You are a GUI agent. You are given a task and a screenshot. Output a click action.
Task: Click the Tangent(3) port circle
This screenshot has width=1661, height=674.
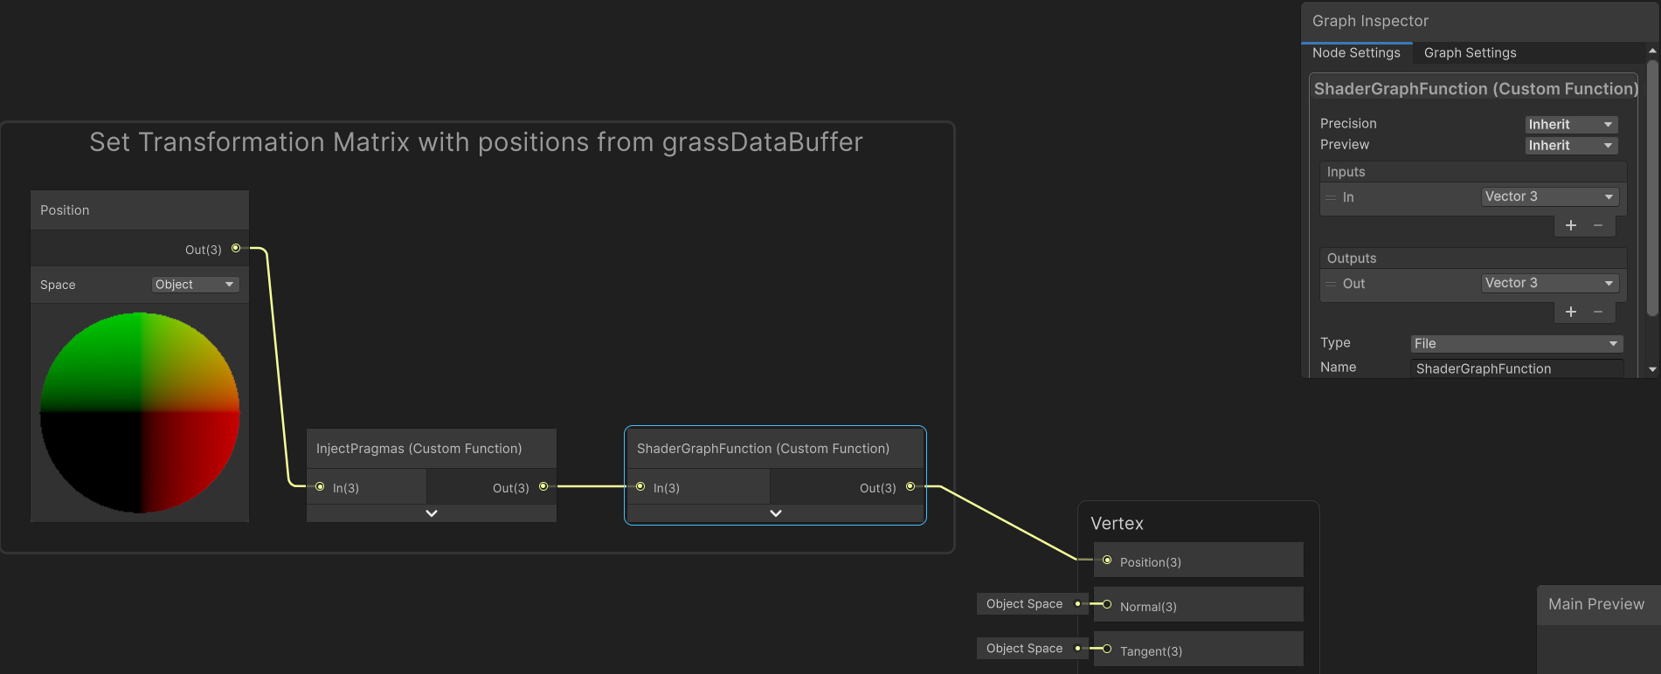pos(1107,650)
